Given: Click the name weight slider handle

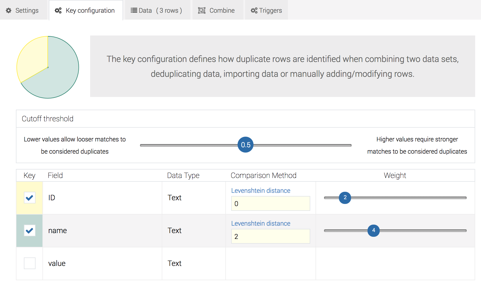Looking at the screenshot, I should pos(374,230).
